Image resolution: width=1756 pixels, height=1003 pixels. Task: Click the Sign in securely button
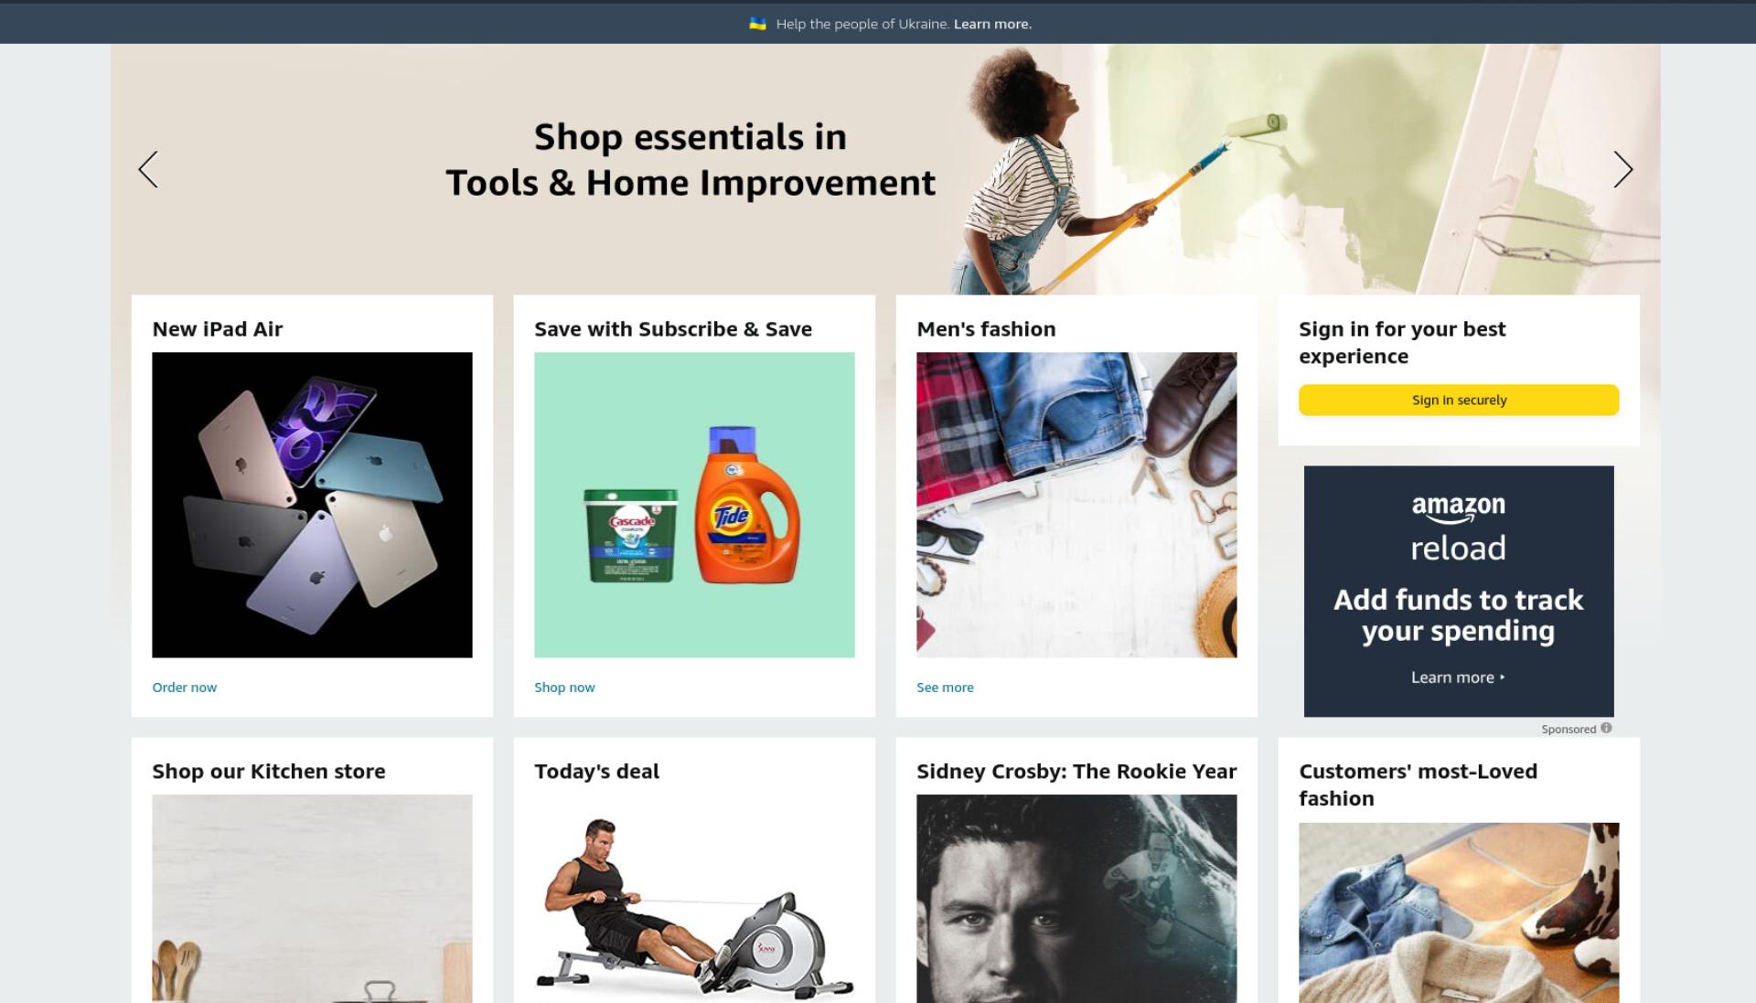tap(1459, 400)
